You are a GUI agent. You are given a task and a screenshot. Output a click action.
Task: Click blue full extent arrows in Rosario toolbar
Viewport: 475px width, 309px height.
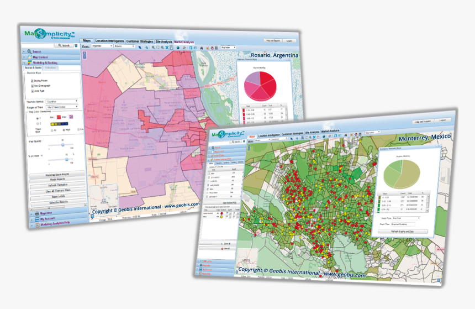(x=167, y=48)
